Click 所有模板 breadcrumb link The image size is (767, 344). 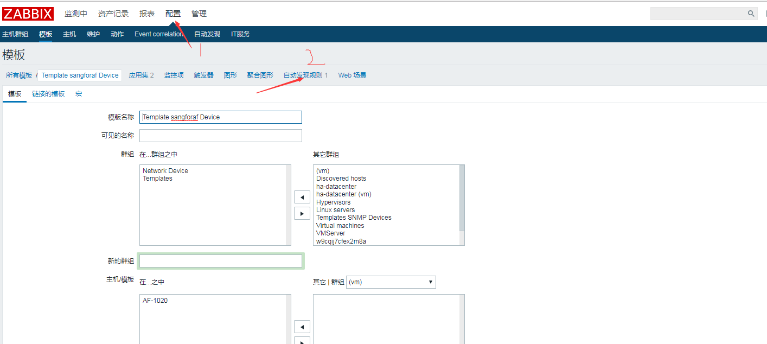pyautogui.click(x=19, y=75)
